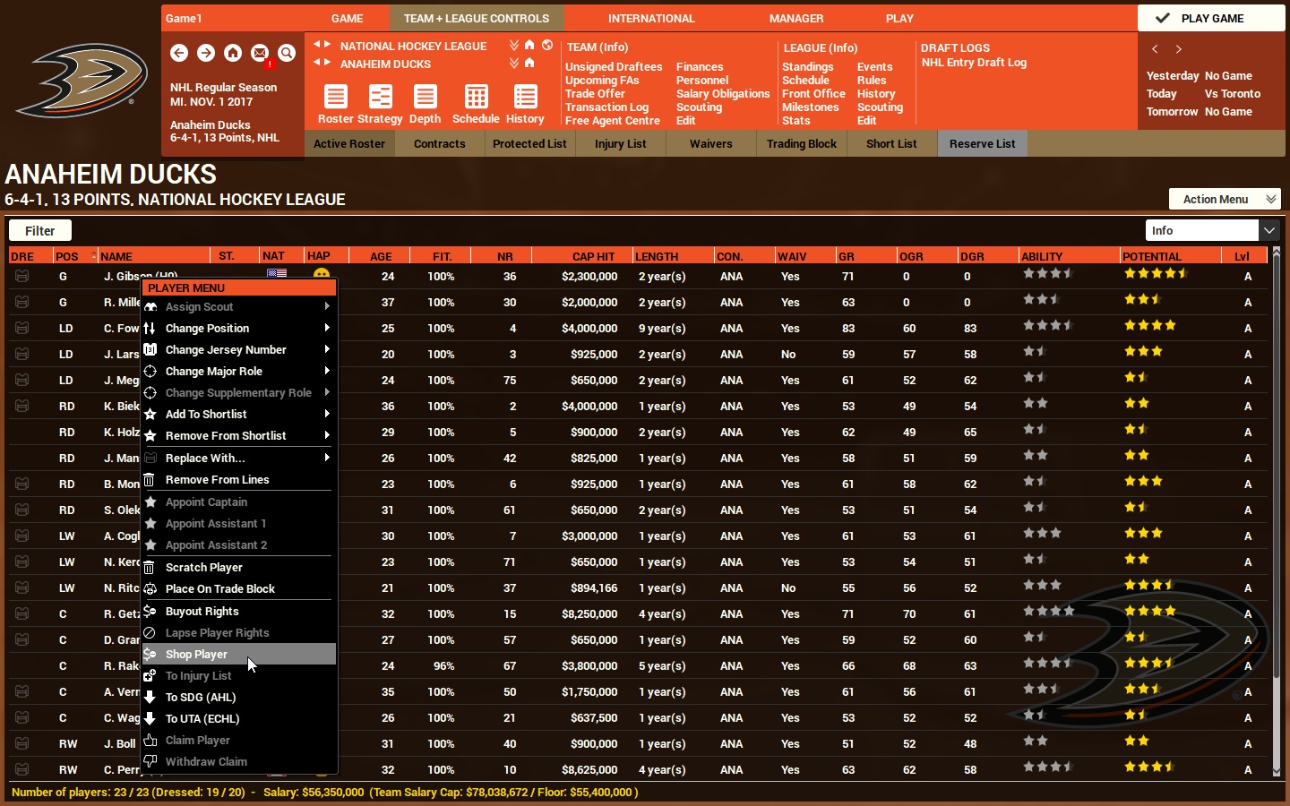This screenshot has width=1290, height=806.
Task: Click the magnifying glass search icon
Action: click(x=287, y=54)
